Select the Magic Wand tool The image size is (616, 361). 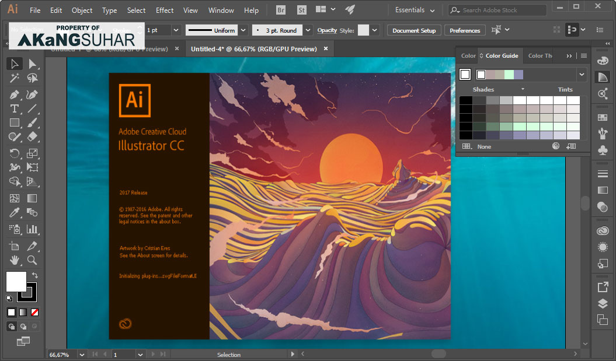(15, 78)
